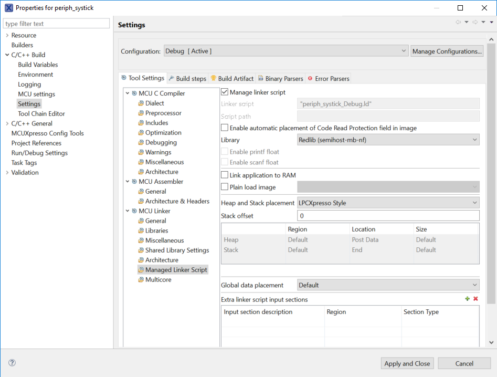Open Heap and Stack placement dropdown
The width and height of the screenshot is (497, 377).
pyautogui.click(x=388, y=203)
